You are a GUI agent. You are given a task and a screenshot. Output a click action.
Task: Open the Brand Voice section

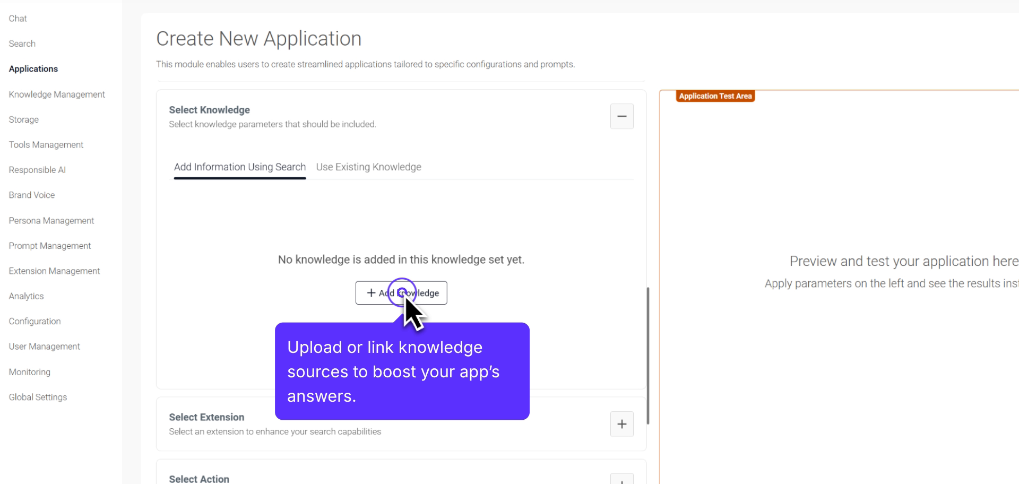pos(31,195)
